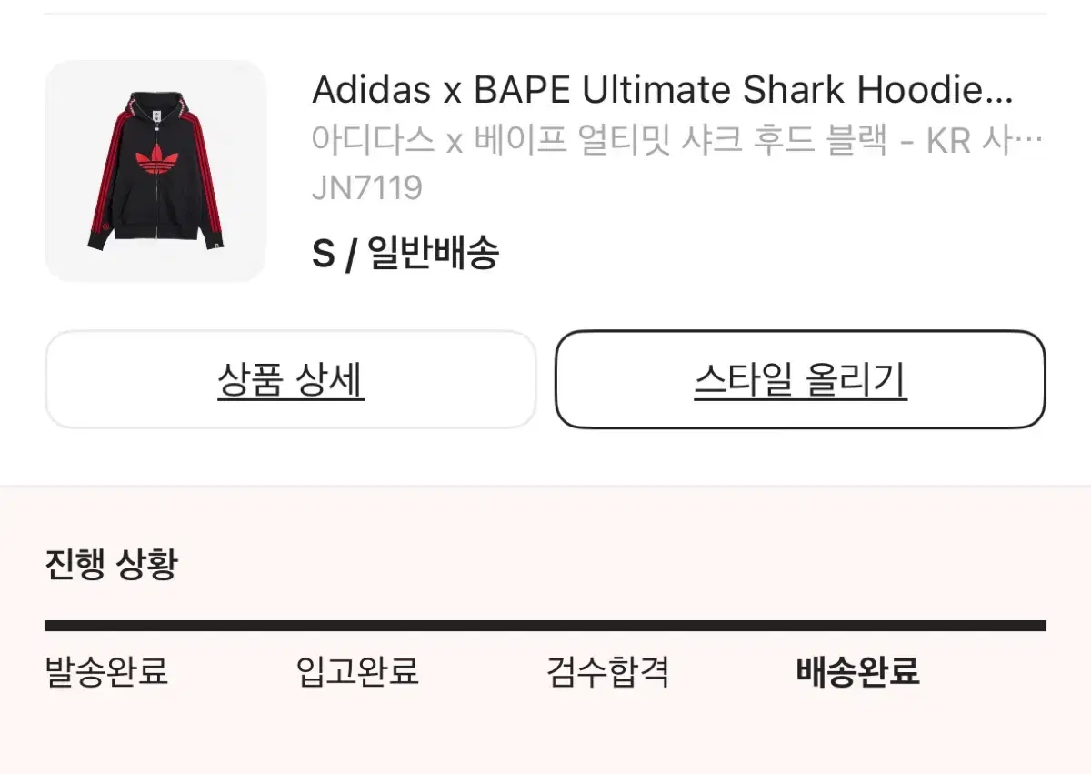Viewport: 1091px width, 774px height.
Task: Tap the Korean product name subtitle
Action: click(x=677, y=141)
